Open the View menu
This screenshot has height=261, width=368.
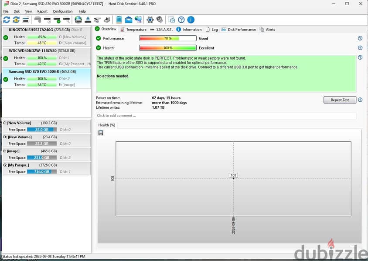pyautogui.click(x=28, y=11)
